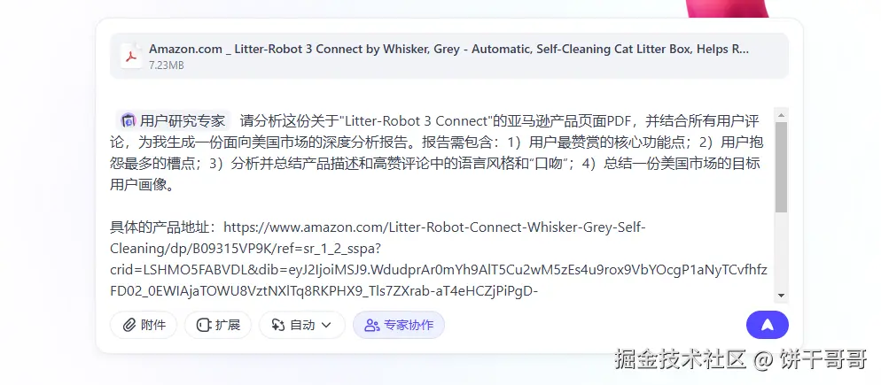Open the 自动 mode selector
Screen dimensions: 881x385
pos(301,325)
